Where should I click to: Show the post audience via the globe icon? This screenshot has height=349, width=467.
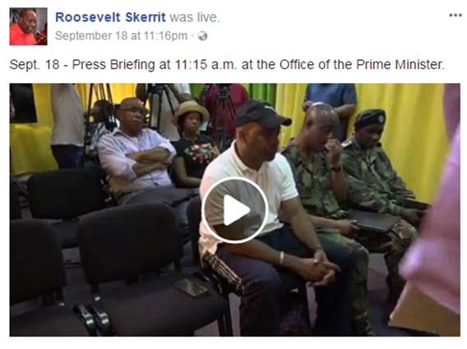(203, 36)
